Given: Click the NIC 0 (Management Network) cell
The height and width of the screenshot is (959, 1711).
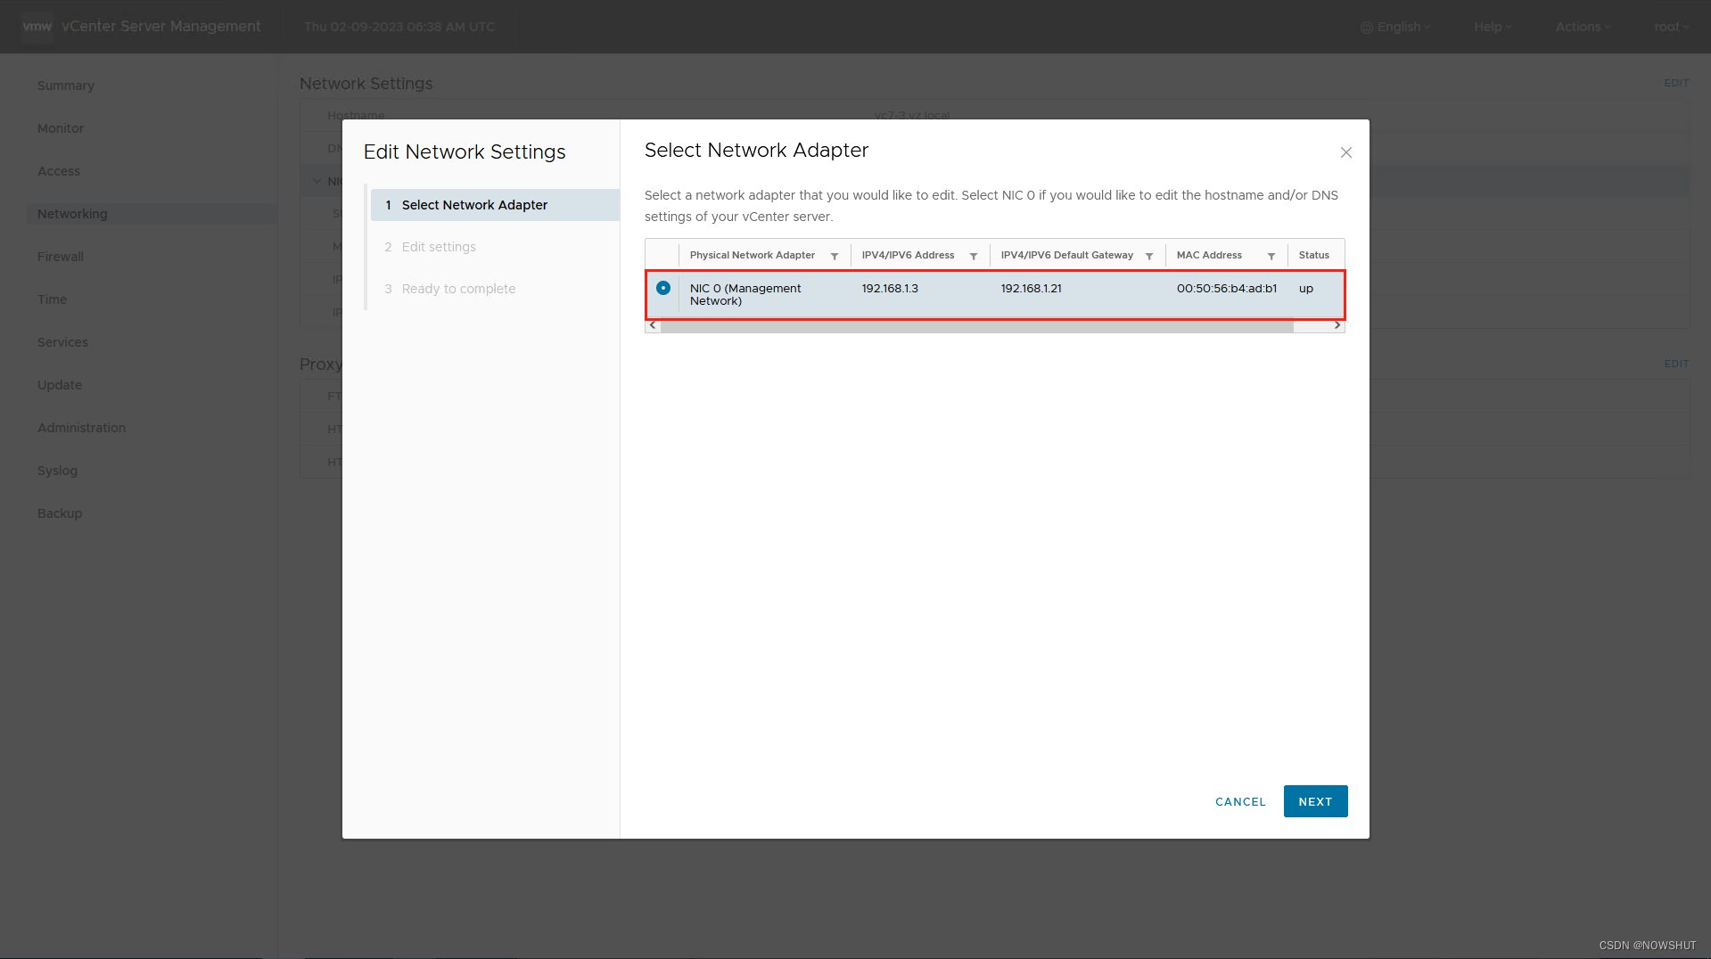Looking at the screenshot, I should pos(745,294).
